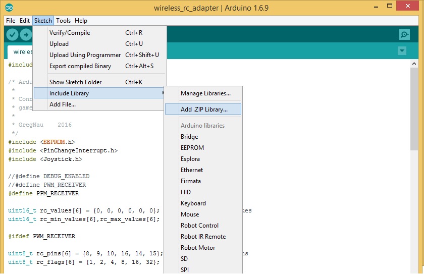Select the wireless_rc_adapter sketch tab
This screenshot has height=274, width=424.
point(21,52)
